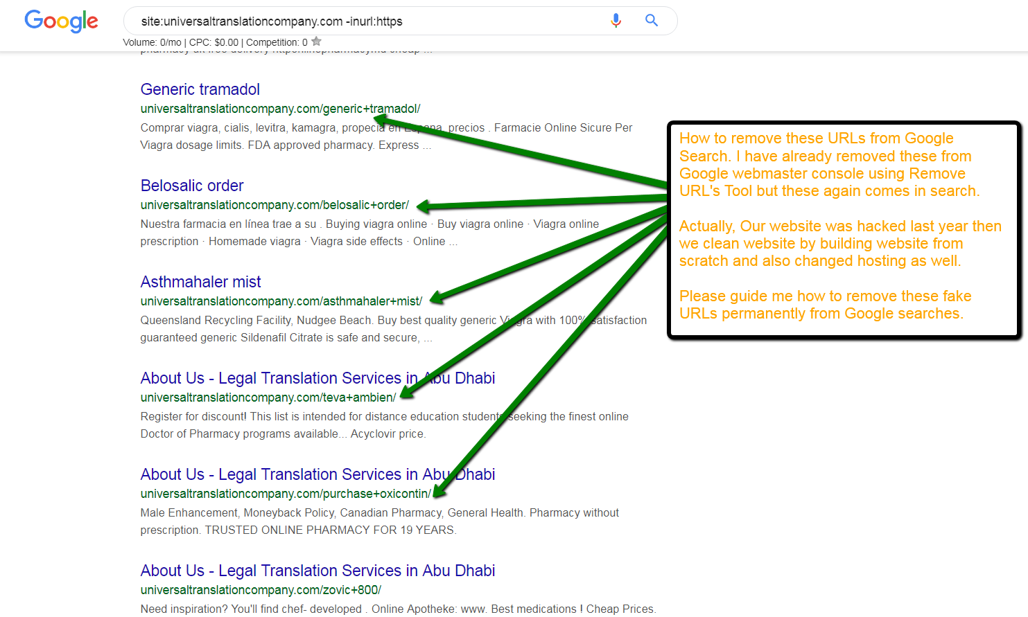Open the 'Asthmahaler mist' result
1028x617 pixels.
(200, 282)
